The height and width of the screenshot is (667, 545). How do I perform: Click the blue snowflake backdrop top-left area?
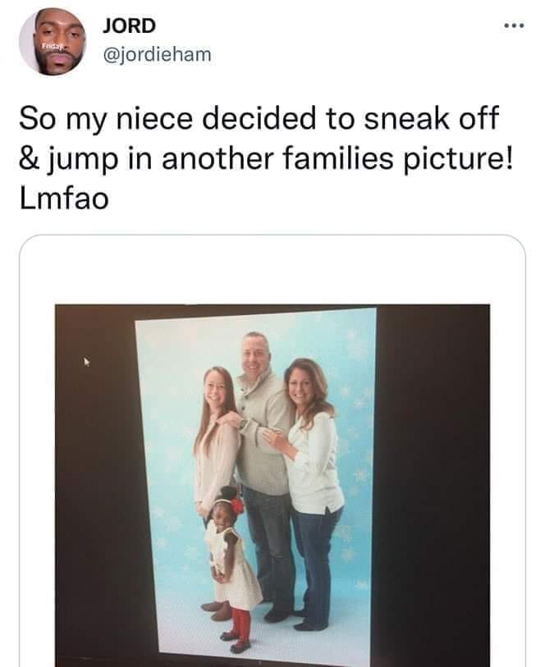click(168, 345)
